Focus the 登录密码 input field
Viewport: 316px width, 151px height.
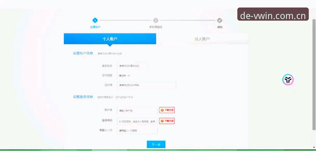137,121
